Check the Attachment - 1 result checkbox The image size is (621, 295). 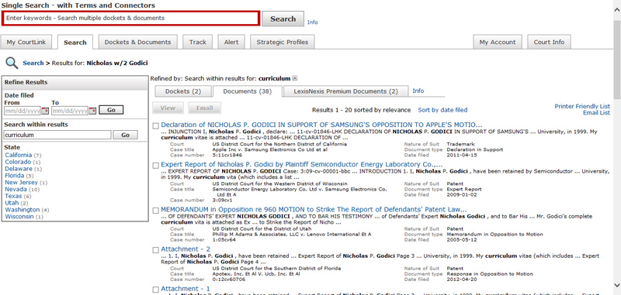(x=156, y=290)
